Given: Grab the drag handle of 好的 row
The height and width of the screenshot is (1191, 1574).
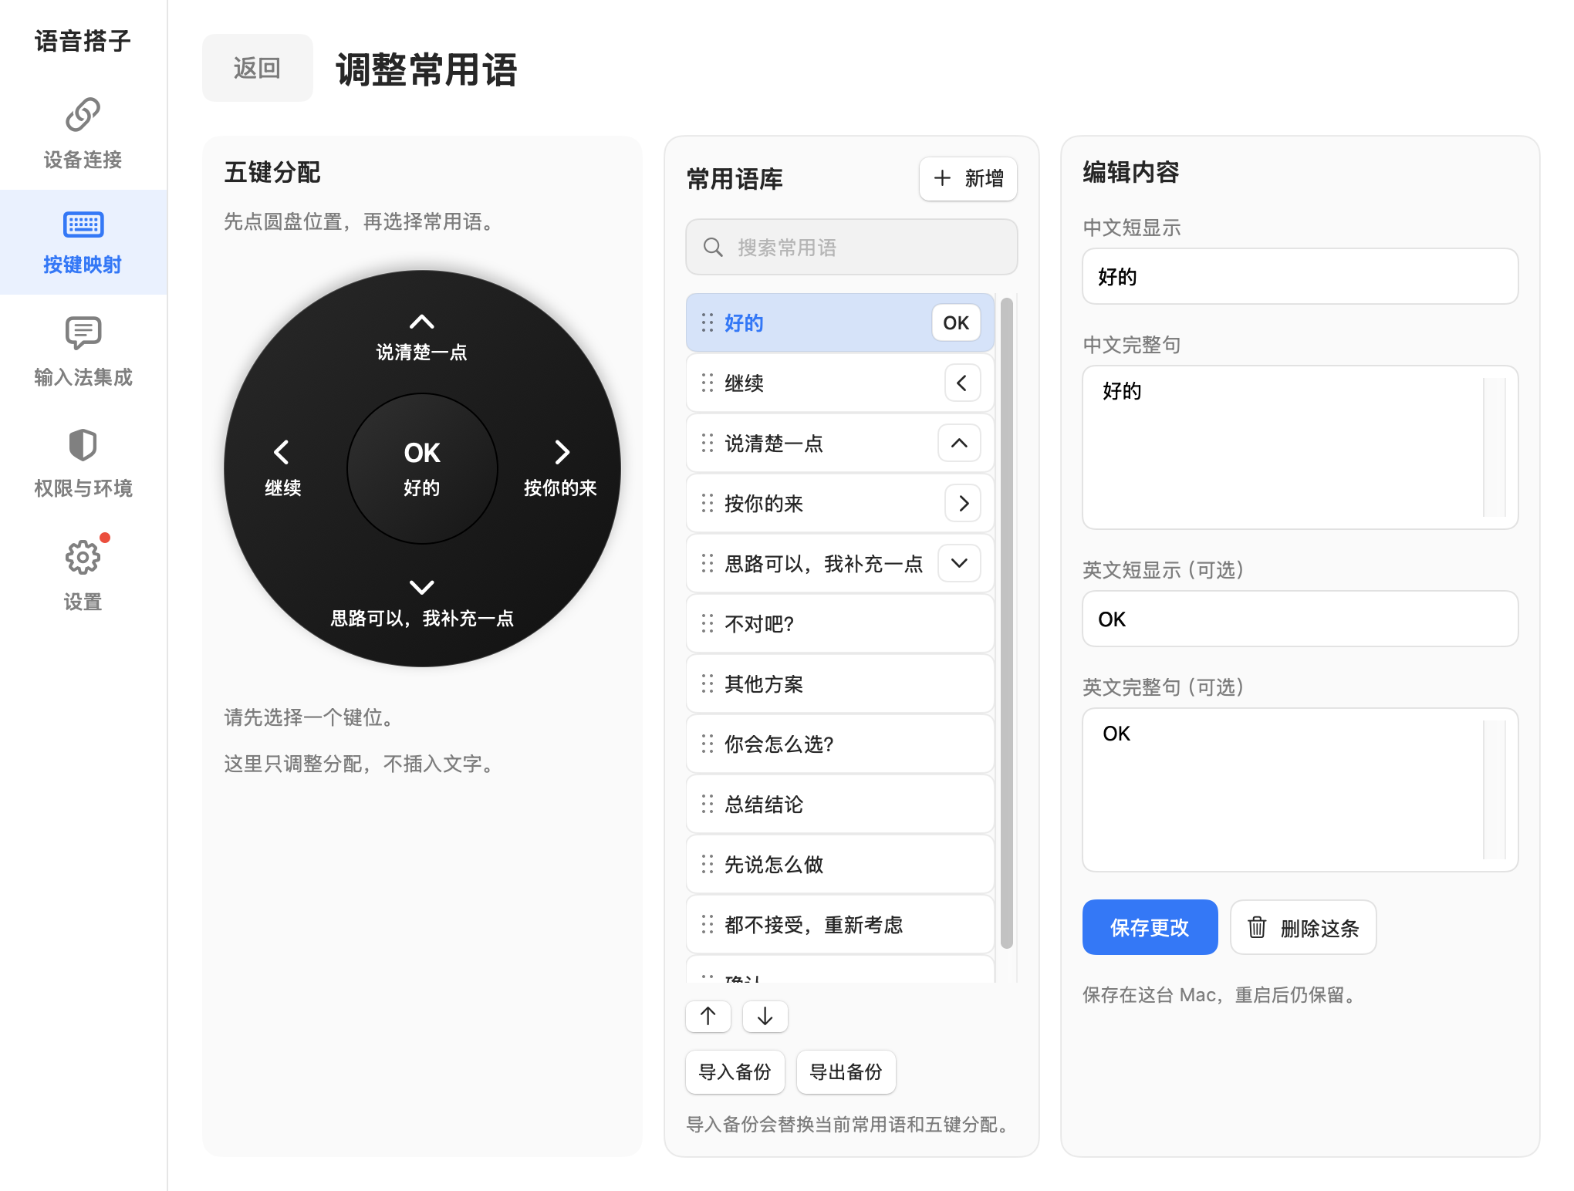Looking at the screenshot, I should coord(708,322).
